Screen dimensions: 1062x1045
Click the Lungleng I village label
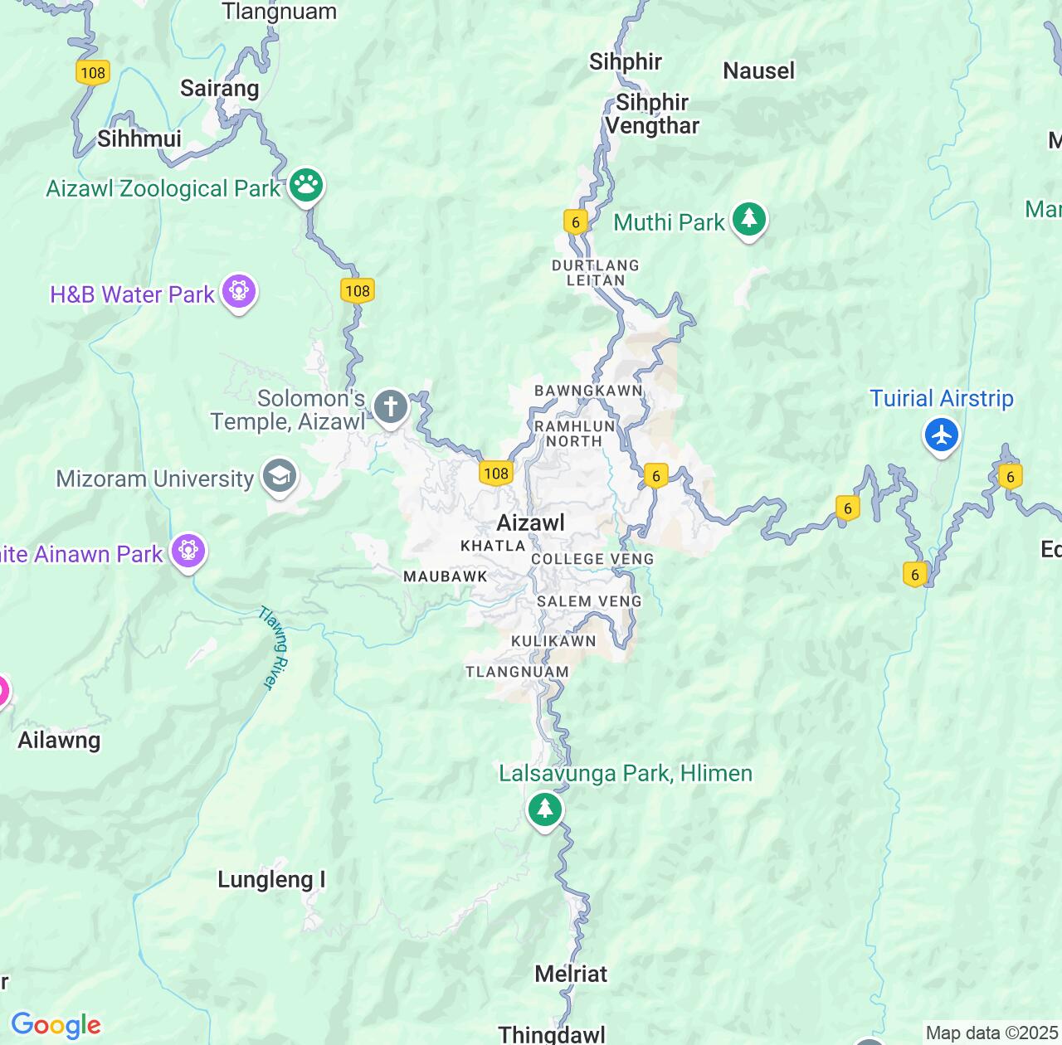coord(271,880)
